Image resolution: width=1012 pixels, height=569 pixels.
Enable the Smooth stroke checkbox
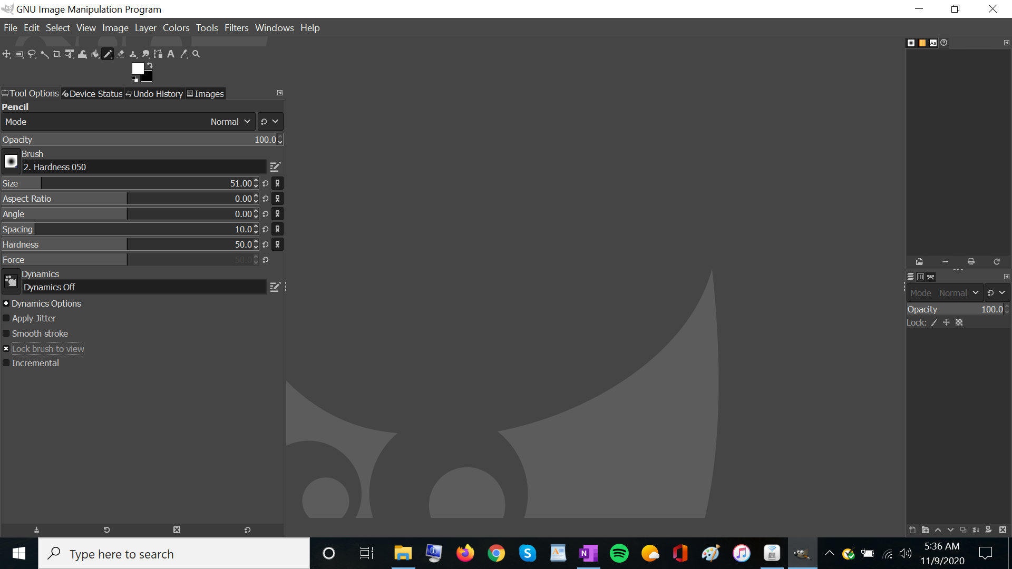coord(6,333)
